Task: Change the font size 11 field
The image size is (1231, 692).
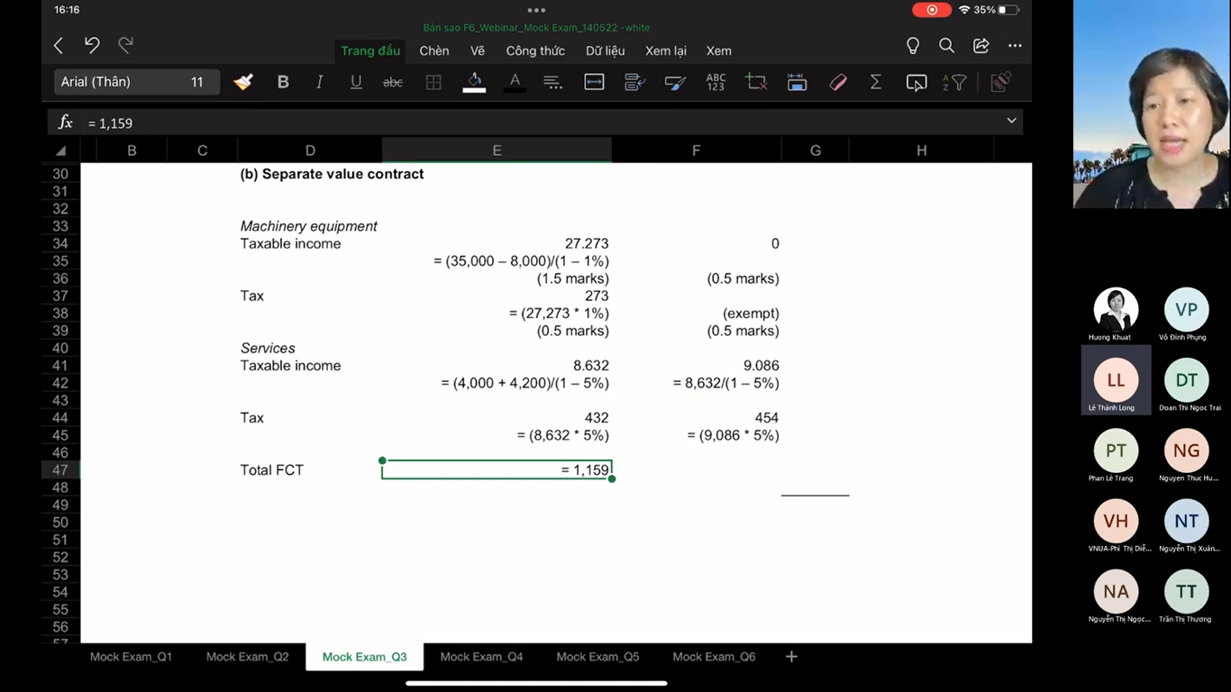Action: [x=197, y=82]
